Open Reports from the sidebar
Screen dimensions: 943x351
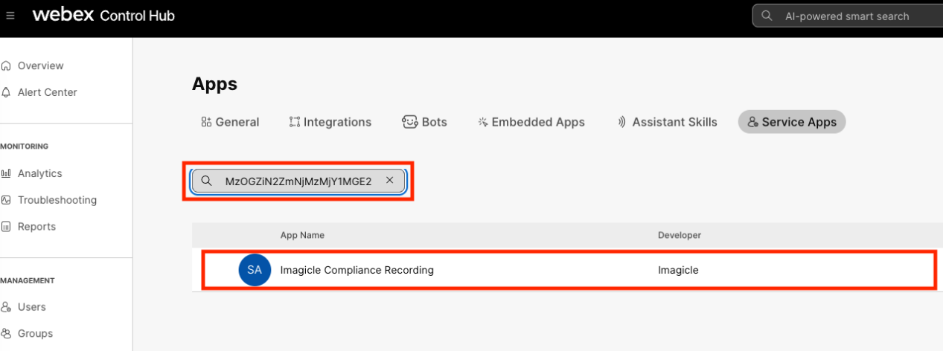(36, 227)
